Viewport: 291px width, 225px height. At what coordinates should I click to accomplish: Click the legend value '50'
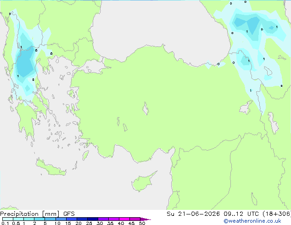point(142,223)
